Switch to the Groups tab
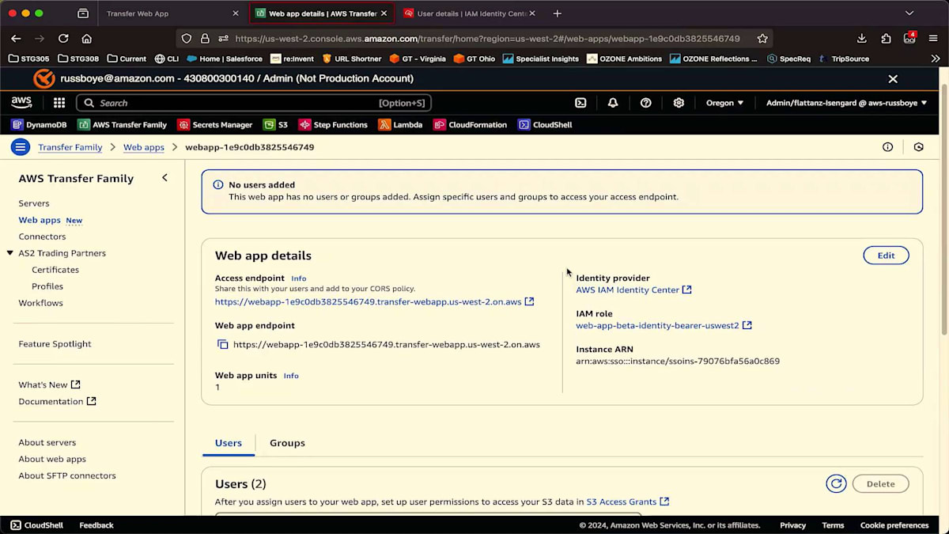 point(287,443)
